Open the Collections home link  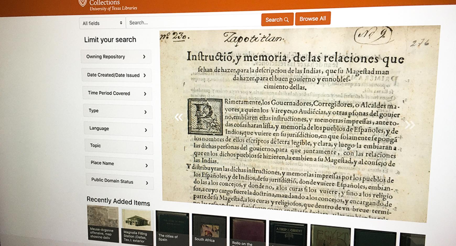click(104, 3)
